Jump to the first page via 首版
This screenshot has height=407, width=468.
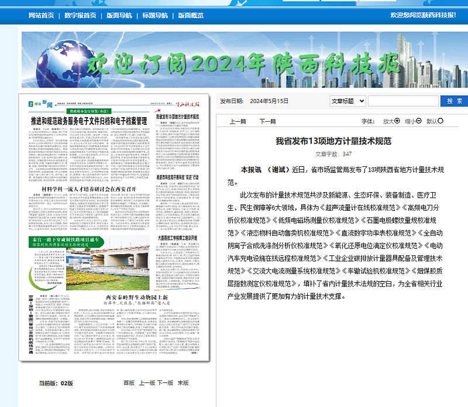(x=129, y=383)
